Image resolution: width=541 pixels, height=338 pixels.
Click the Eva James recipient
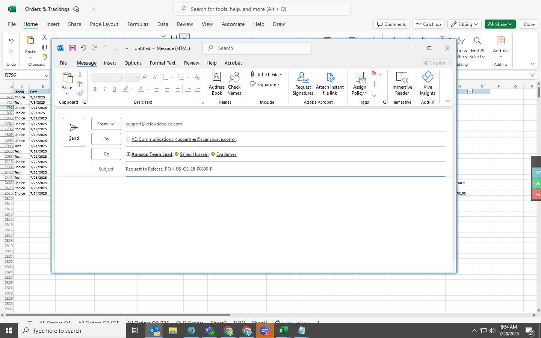pyautogui.click(x=226, y=154)
